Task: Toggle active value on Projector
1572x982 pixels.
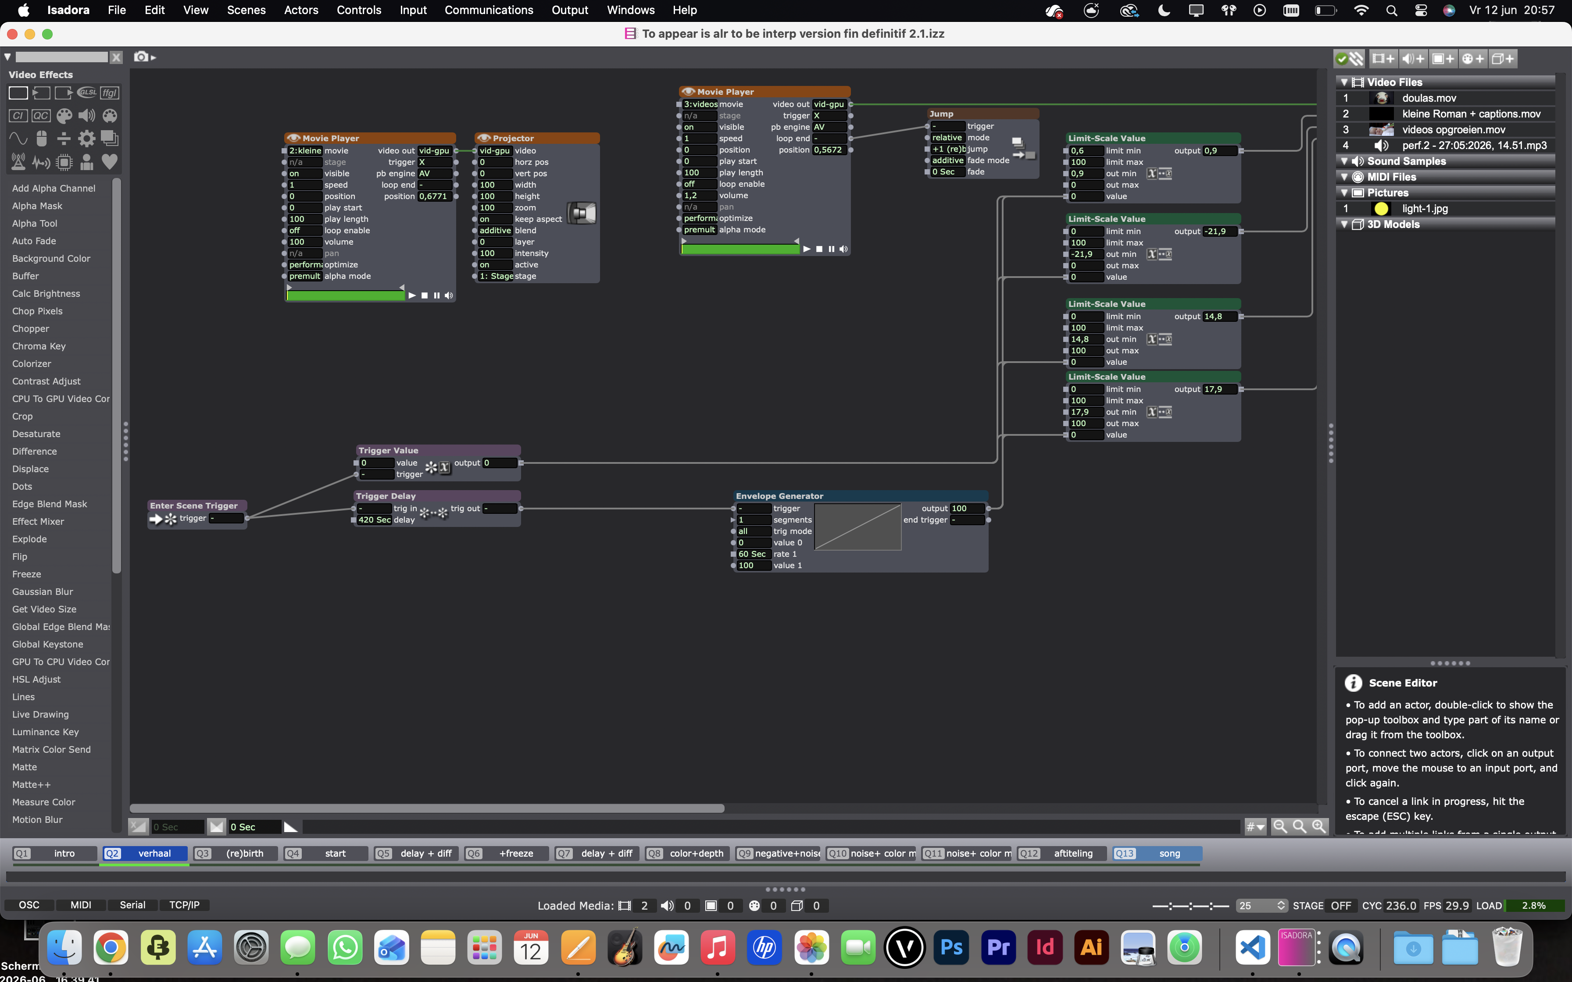Action: (x=495, y=264)
